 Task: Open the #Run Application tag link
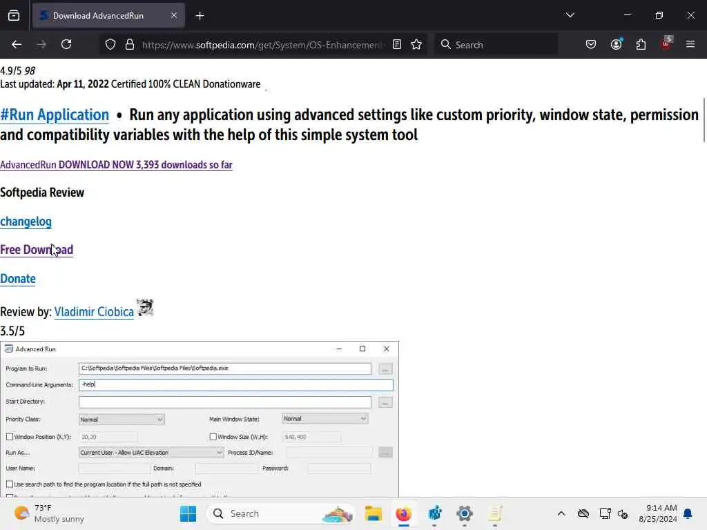point(55,115)
